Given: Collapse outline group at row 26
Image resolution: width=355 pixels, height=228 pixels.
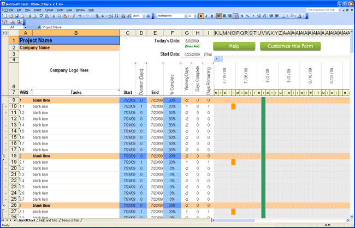Looking at the screenshot, I should coord(3,206).
